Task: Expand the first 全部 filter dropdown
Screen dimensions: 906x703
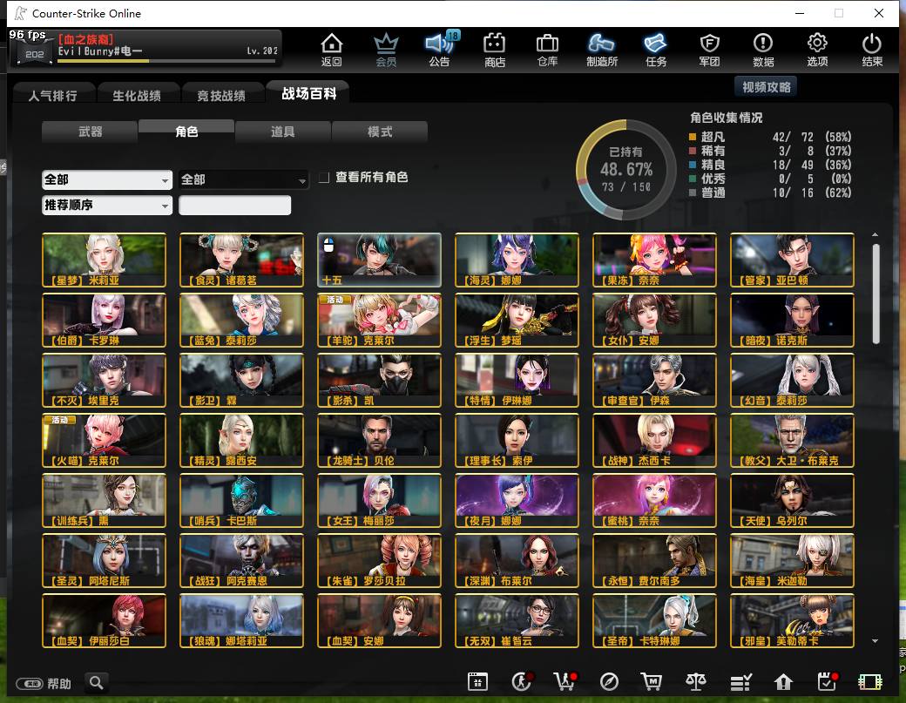Action: [107, 179]
